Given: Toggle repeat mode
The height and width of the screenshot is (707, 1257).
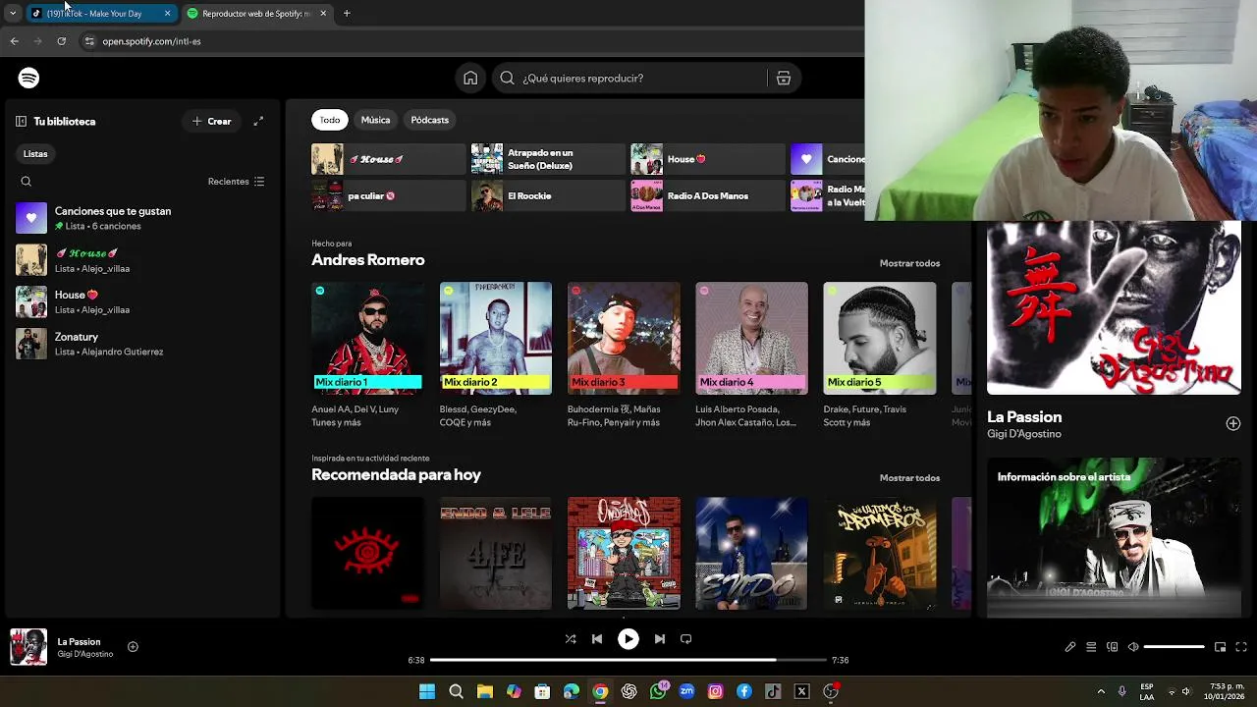Looking at the screenshot, I should click(x=686, y=639).
